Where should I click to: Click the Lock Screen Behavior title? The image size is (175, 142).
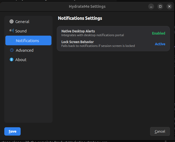(77, 42)
